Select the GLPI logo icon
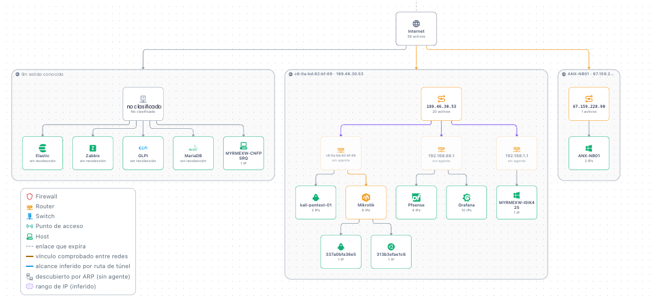This screenshot has height=302, width=652. pos(143,148)
